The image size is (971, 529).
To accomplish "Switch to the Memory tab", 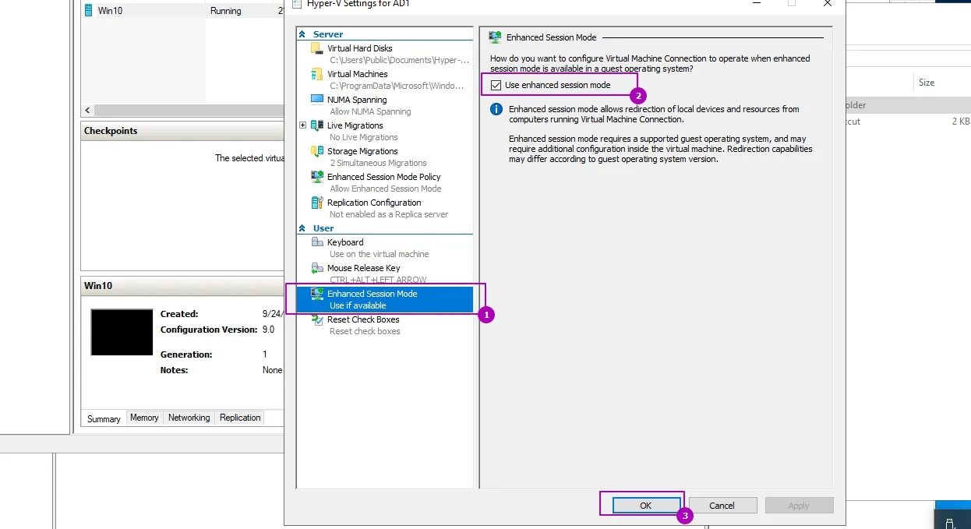I will [x=144, y=418].
